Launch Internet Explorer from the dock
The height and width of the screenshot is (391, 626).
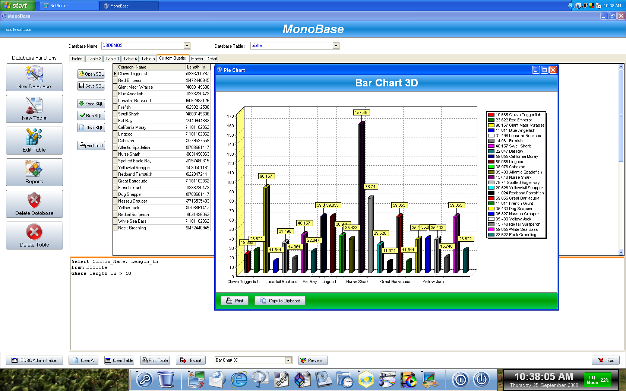(x=239, y=379)
